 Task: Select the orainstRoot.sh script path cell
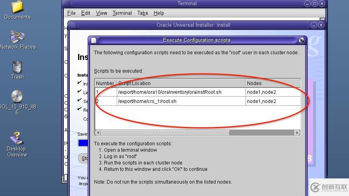click(181, 92)
